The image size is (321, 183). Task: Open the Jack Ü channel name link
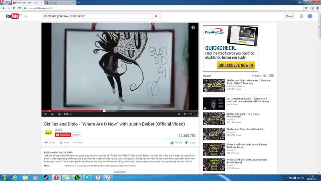(x=58, y=130)
